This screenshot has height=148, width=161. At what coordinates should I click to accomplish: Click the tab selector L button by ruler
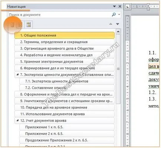[127, 7]
